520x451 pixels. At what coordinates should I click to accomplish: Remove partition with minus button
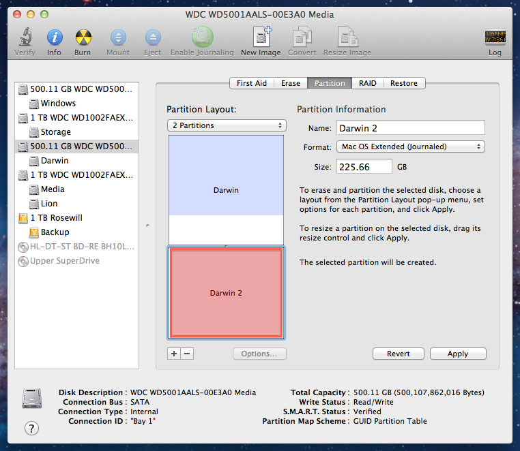[187, 354]
